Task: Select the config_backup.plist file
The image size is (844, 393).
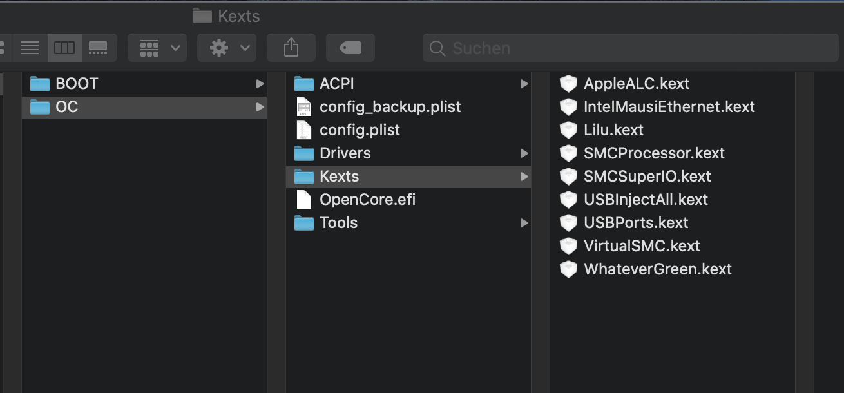Action: [x=390, y=107]
